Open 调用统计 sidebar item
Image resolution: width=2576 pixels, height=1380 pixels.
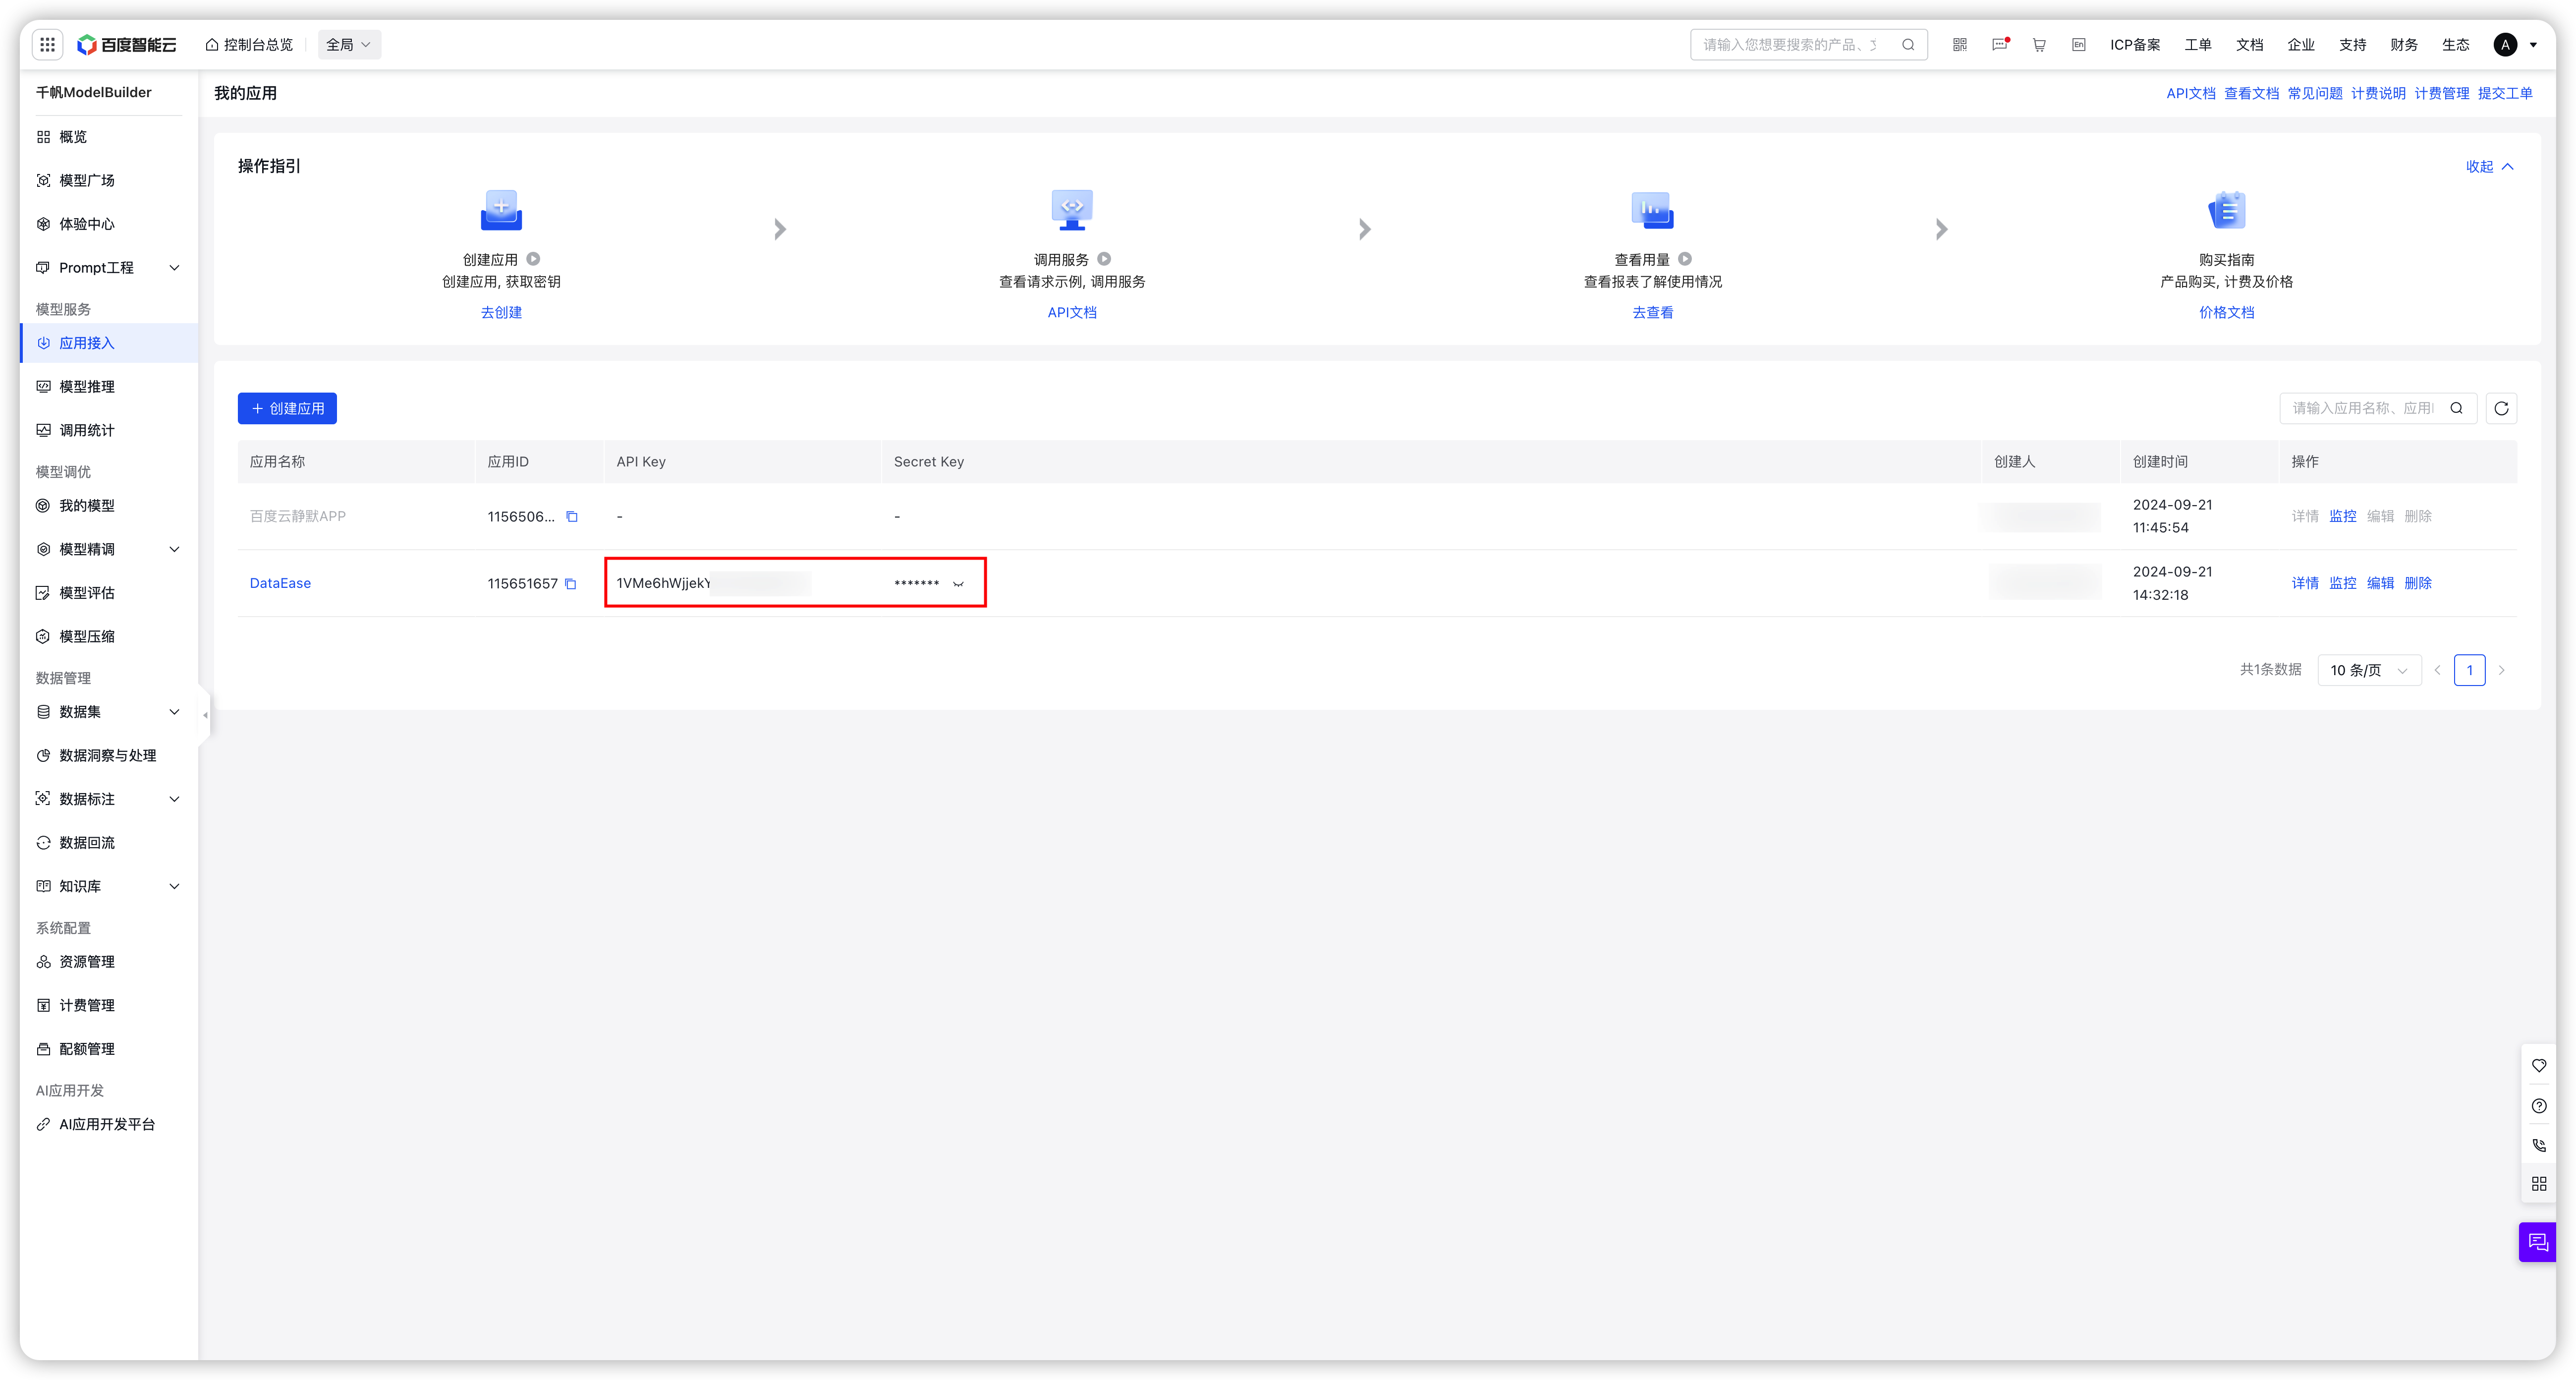pos(86,430)
